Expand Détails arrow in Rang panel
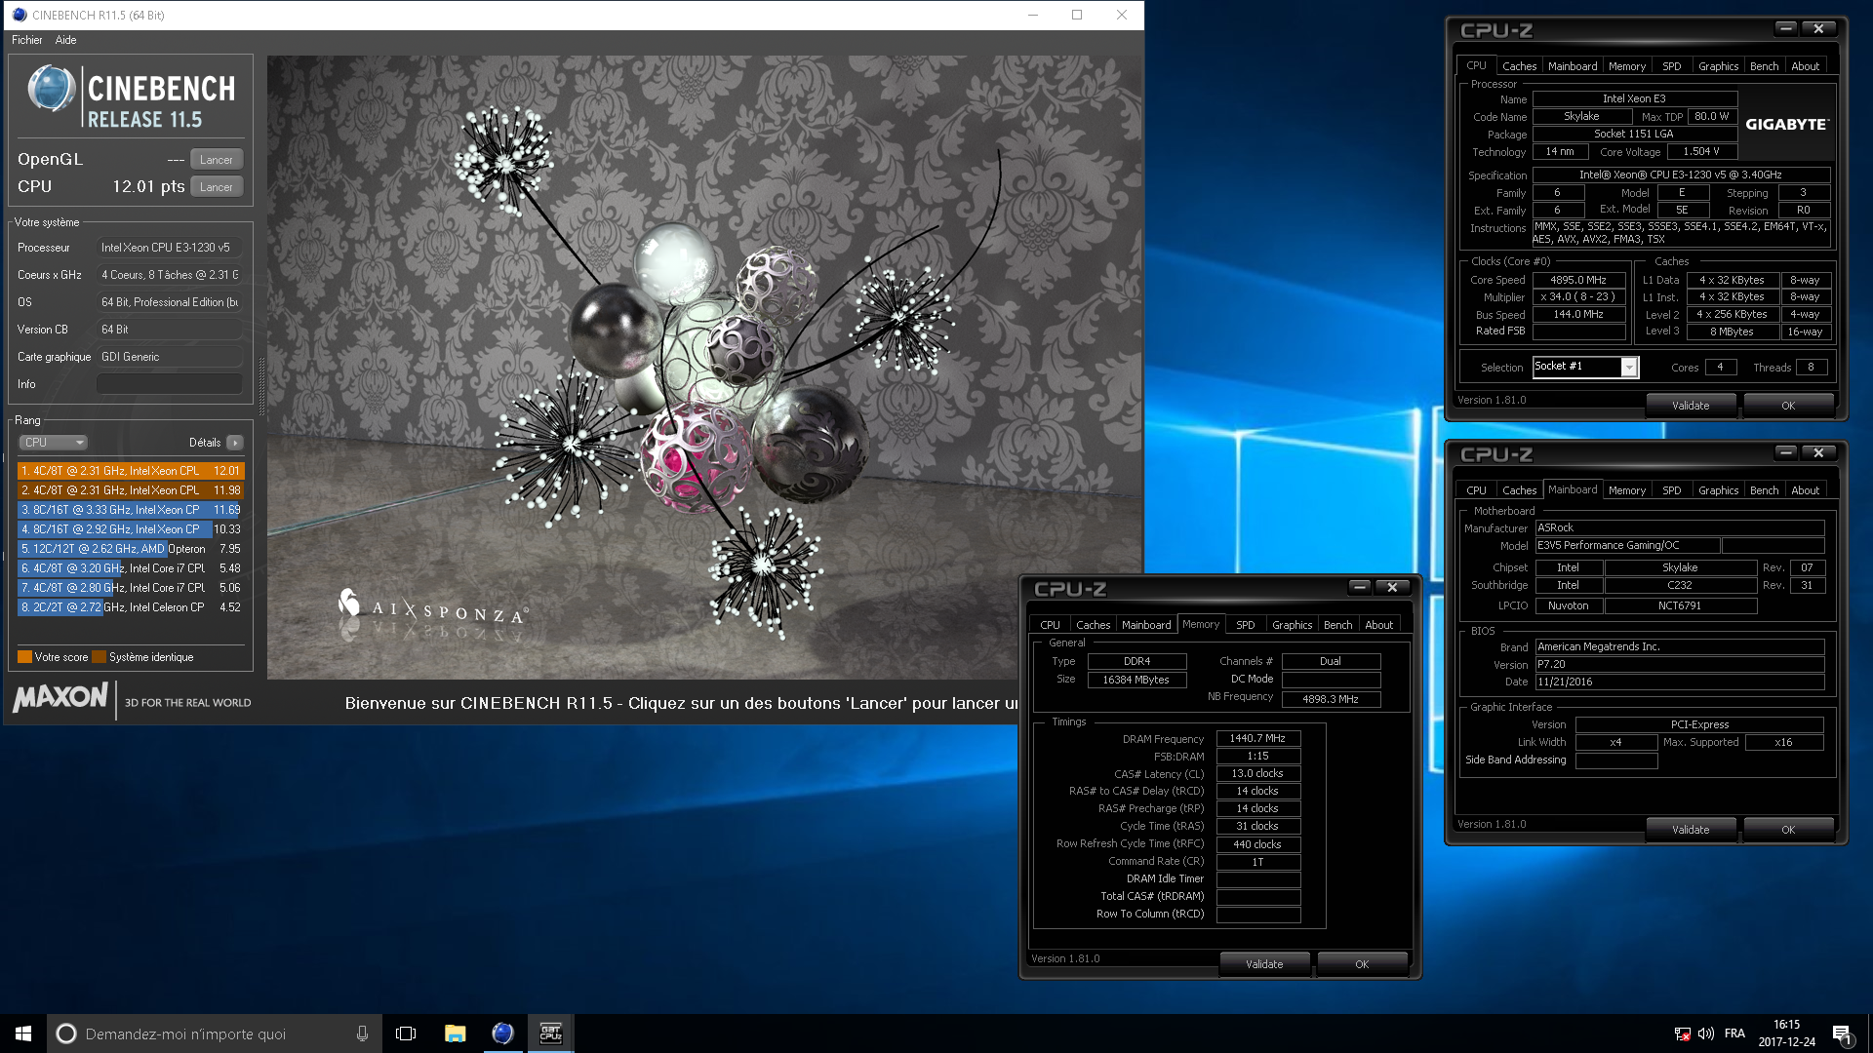This screenshot has height=1053, width=1873. tap(235, 443)
